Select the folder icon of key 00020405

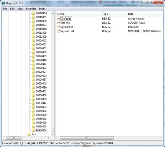(33, 48)
